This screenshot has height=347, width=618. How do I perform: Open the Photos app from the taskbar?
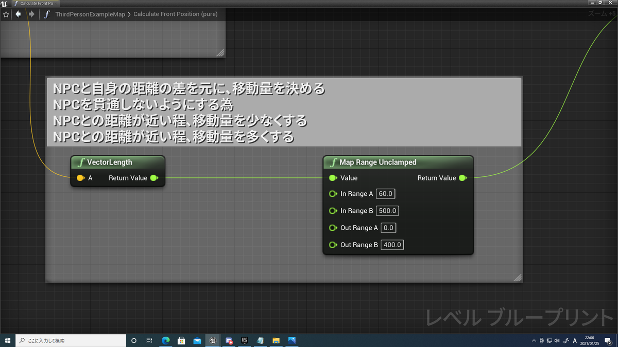tap(292, 340)
